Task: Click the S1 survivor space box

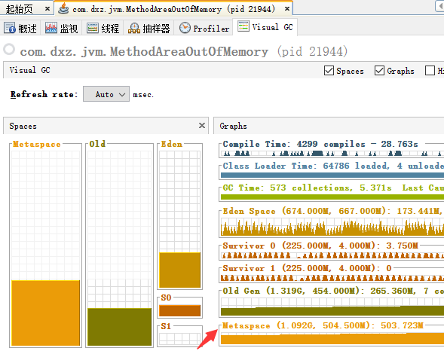Action: pos(180,338)
